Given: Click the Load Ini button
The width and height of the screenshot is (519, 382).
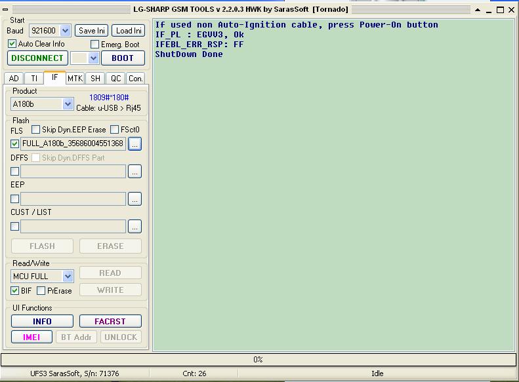Looking at the screenshot, I should (x=129, y=31).
